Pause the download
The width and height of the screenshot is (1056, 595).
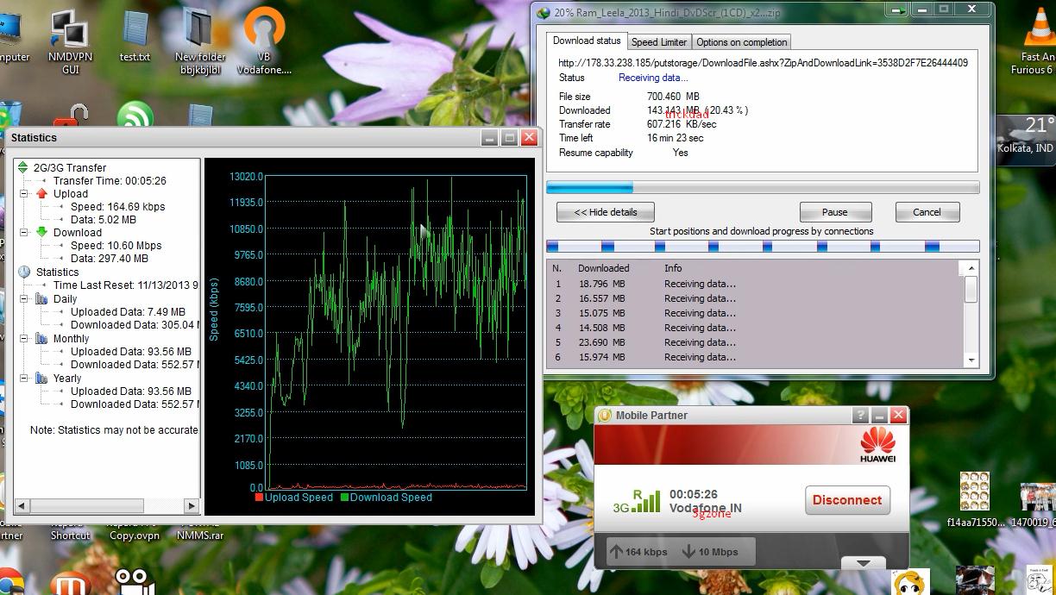[834, 212]
